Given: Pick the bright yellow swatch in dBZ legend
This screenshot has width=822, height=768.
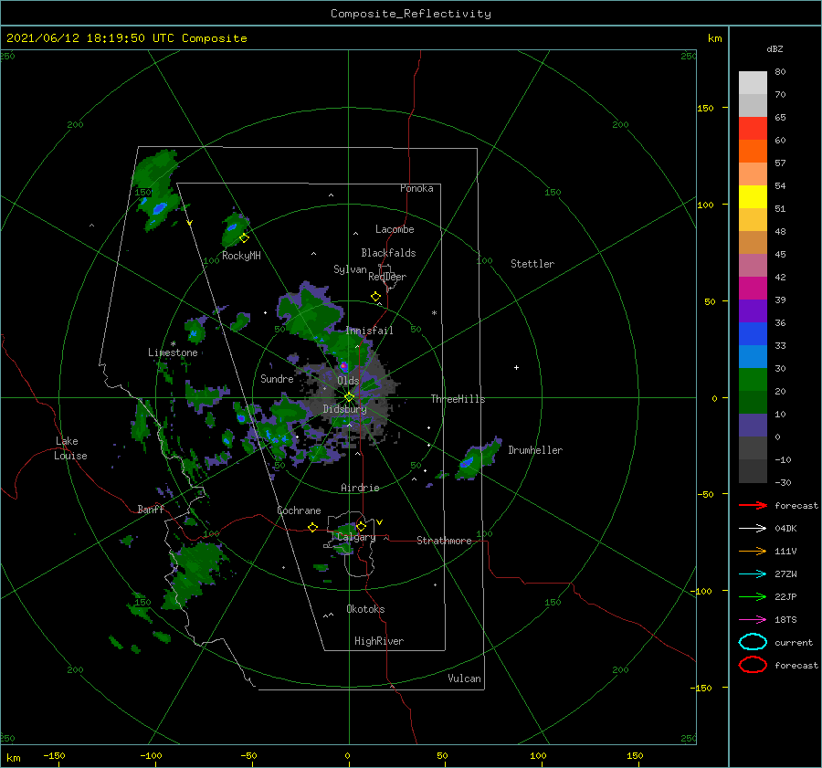Looking at the screenshot, I should click(753, 196).
